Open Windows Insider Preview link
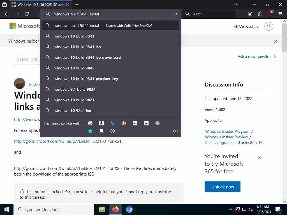This screenshot has width=287, height=215. coord(226,137)
